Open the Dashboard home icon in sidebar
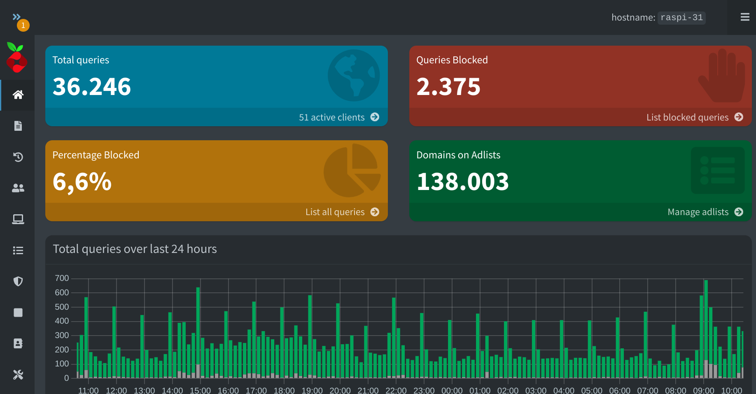Viewport: 756px width, 394px height. pos(18,95)
